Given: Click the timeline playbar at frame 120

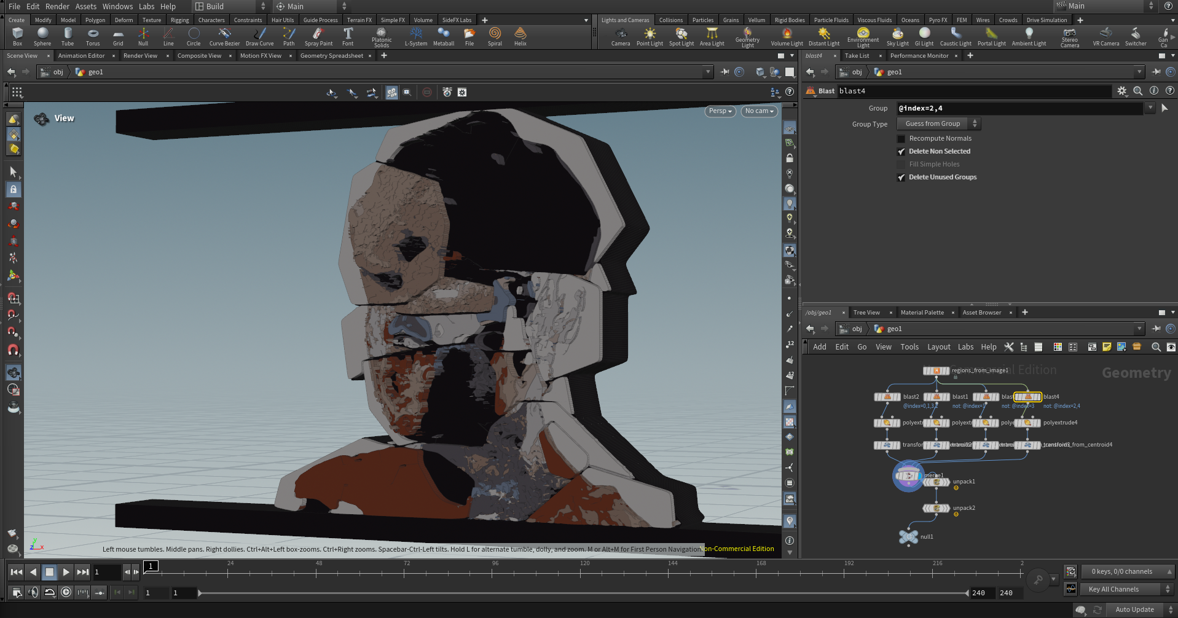Looking at the screenshot, I should [584, 571].
